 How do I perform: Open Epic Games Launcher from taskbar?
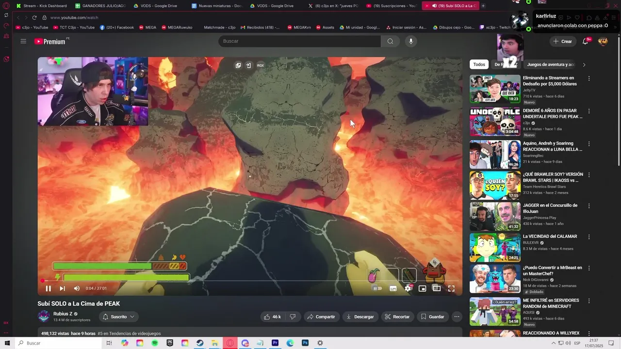pyautogui.click(x=170, y=343)
